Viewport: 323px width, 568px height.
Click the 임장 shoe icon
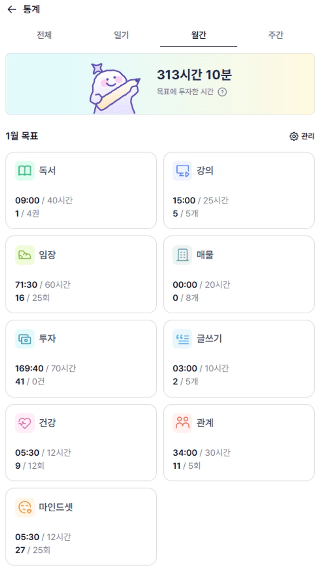coord(25,255)
